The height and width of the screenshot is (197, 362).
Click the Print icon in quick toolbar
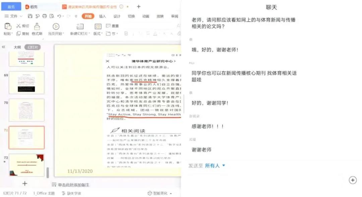point(44,16)
